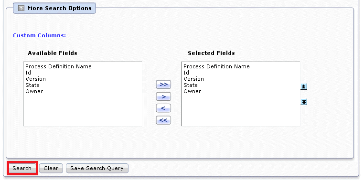Select Process Definition Name in Available Fields
This screenshot has height=182, width=364.
pyautogui.click(x=58, y=66)
